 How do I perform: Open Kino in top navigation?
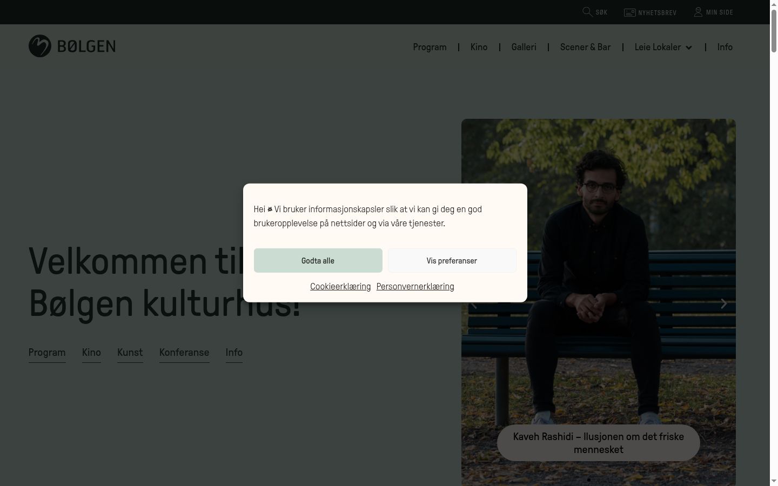(x=479, y=47)
